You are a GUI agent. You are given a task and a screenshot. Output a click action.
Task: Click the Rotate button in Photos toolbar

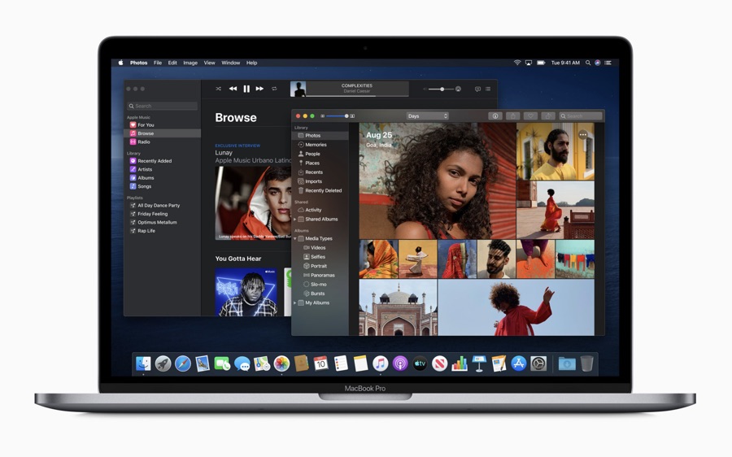click(547, 115)
